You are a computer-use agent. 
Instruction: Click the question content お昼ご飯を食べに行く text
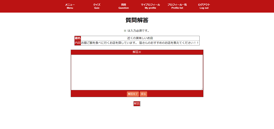pos(140,43)
